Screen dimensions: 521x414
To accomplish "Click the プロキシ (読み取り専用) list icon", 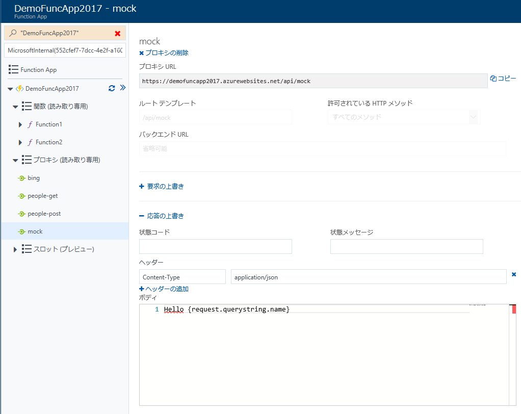I will coord(27,160).
